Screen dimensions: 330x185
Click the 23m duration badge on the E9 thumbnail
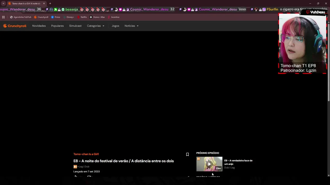218,169
